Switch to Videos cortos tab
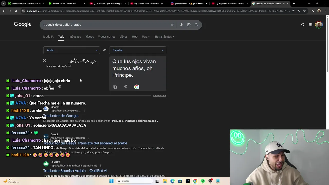Screen dimensions: 329x185 tap(107, 36)
